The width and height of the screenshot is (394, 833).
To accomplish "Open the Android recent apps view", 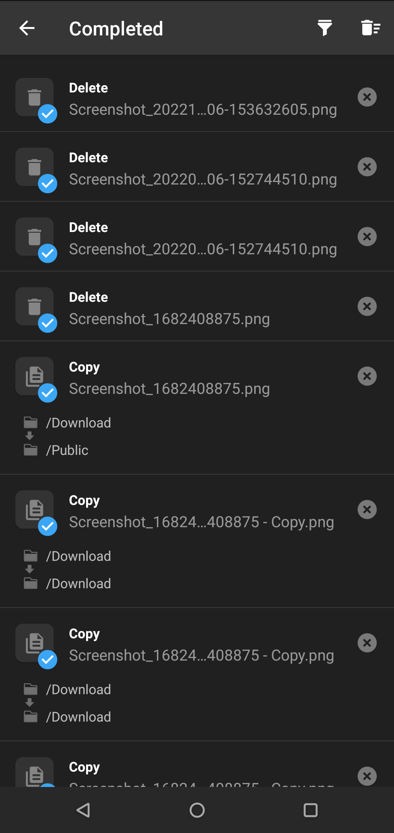I will coord(310,810).
